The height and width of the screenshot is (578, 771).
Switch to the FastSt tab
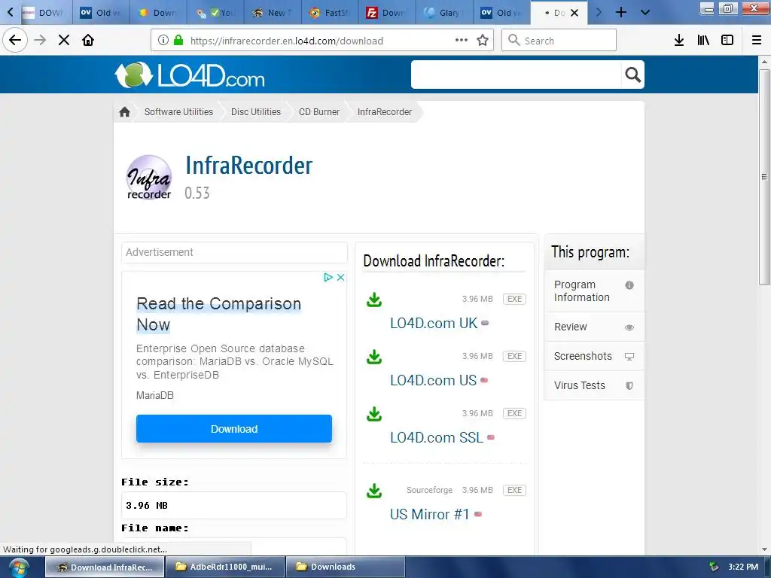coord(330,12)
